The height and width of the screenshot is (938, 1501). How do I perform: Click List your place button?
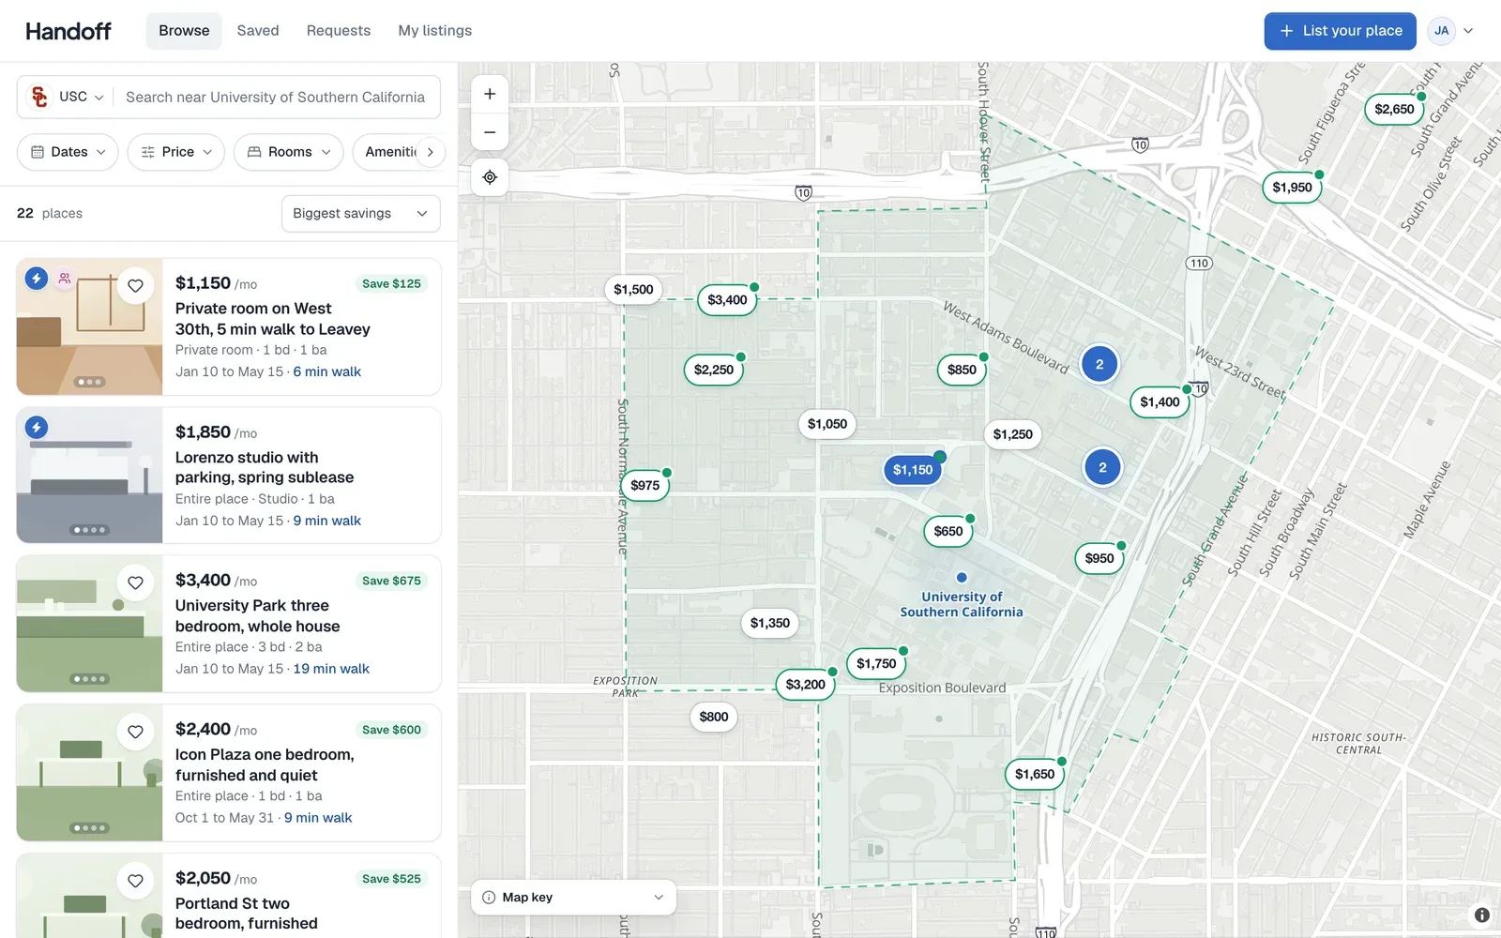1340,31
